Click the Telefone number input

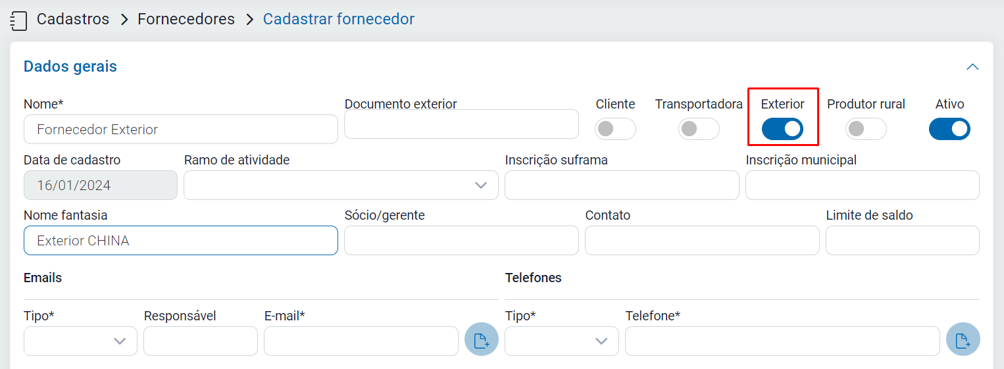782,341
